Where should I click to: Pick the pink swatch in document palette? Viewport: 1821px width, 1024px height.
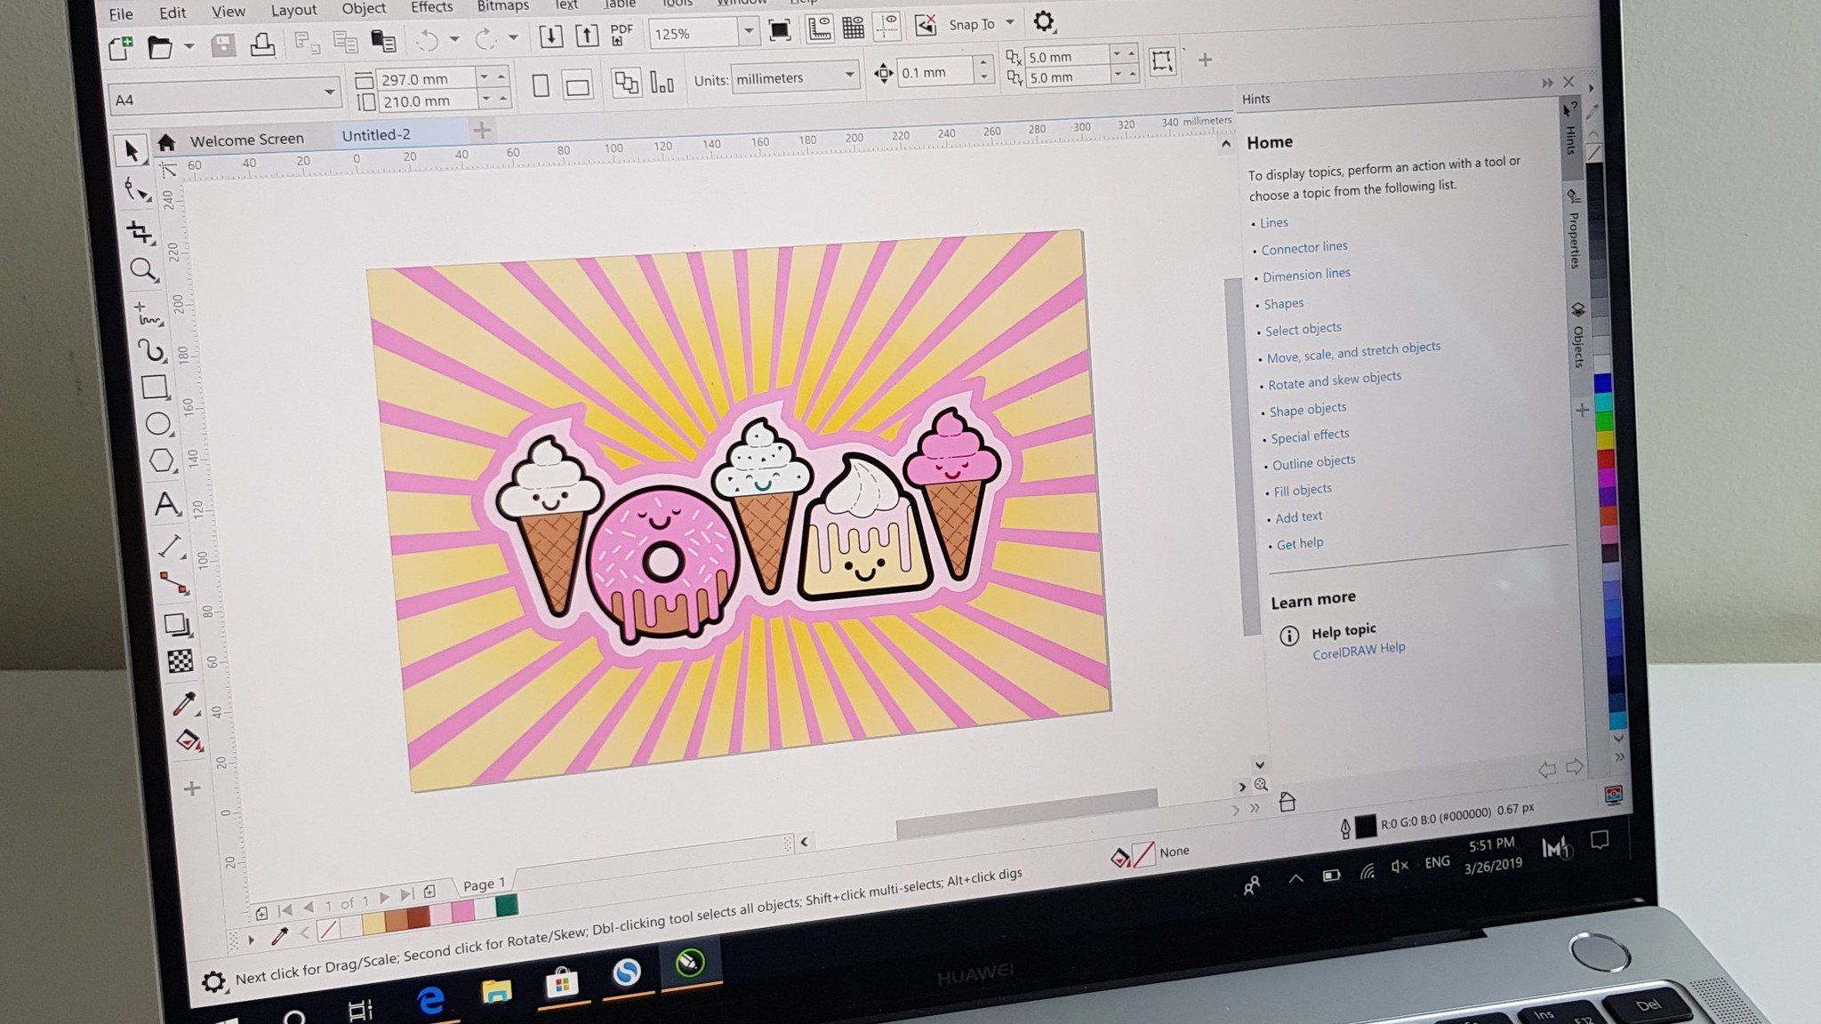coord(463,911)
